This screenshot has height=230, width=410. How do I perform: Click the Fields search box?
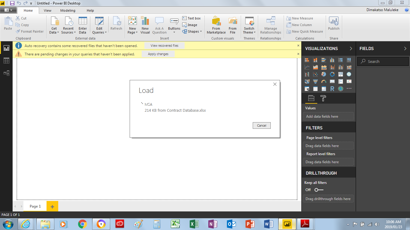(383, 61)
